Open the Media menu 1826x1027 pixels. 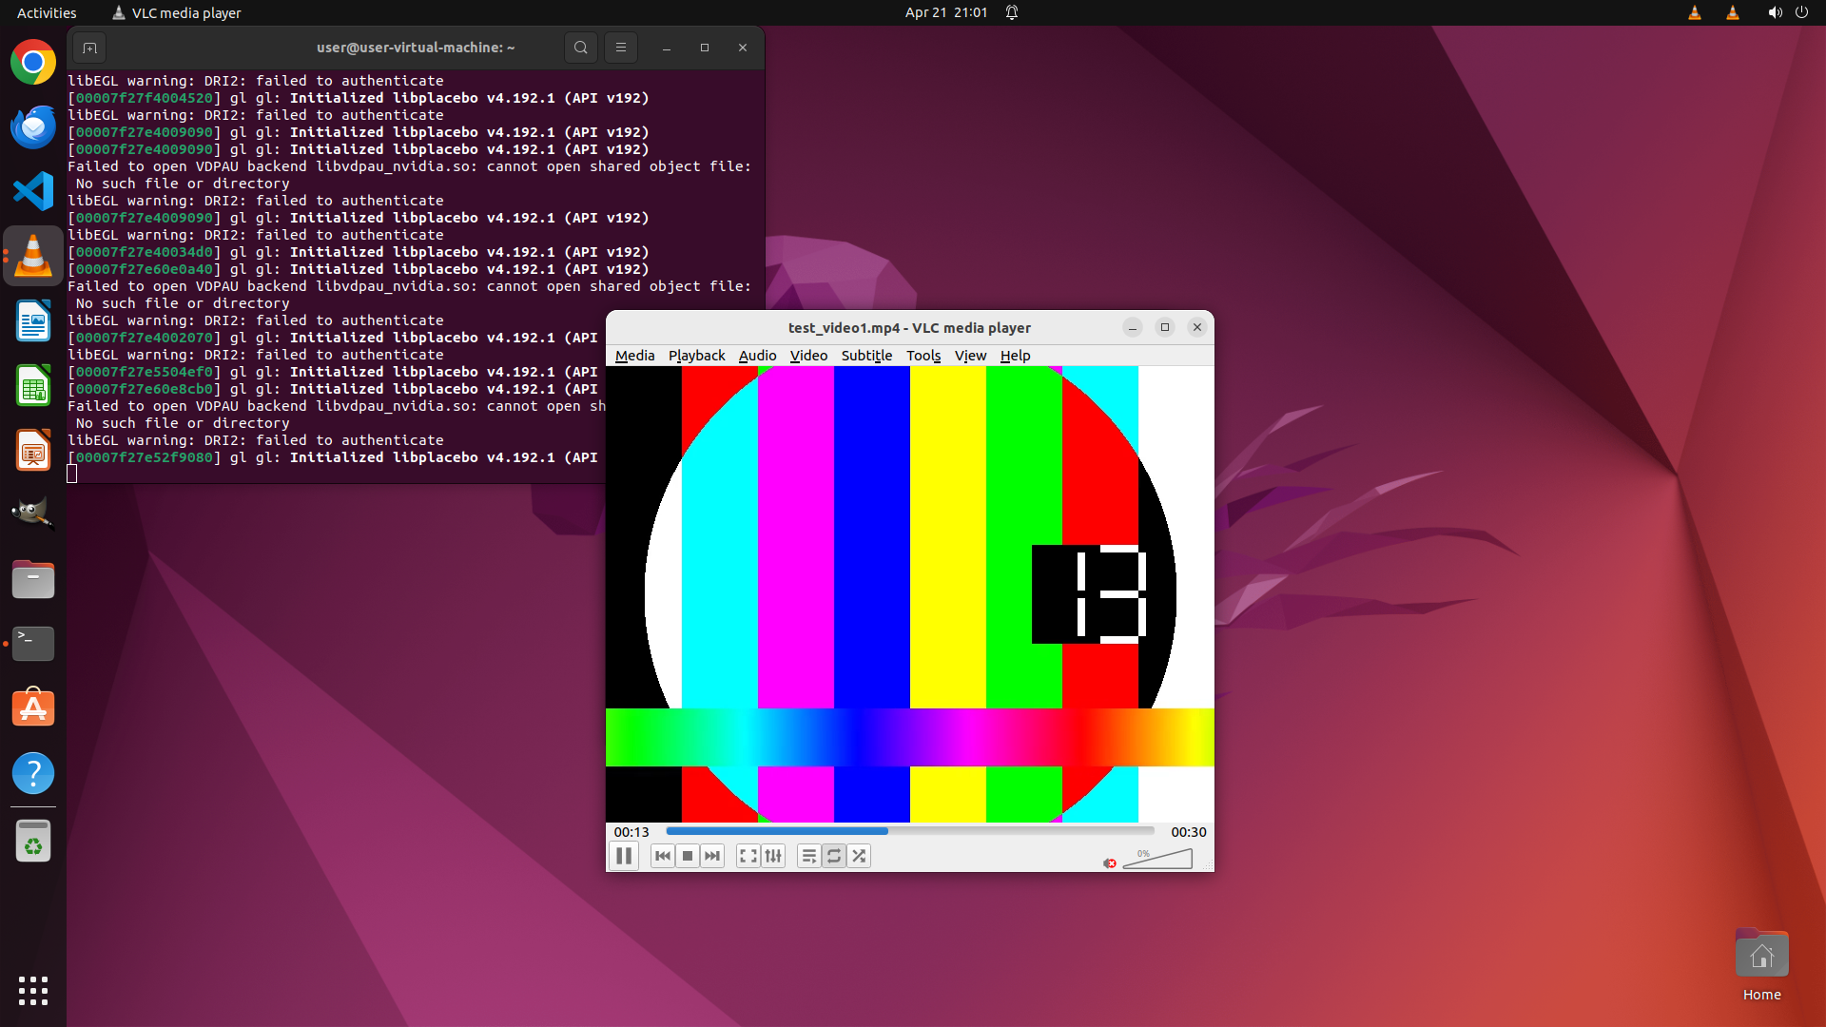click(x=634, y=356)
